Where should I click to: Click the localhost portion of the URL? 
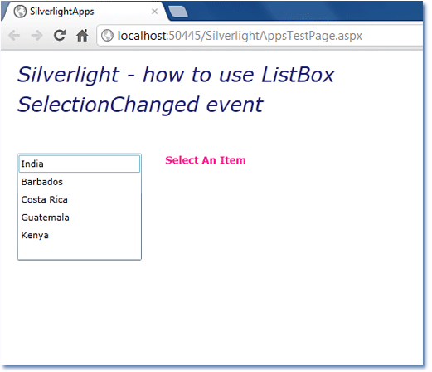coord(143,36)
